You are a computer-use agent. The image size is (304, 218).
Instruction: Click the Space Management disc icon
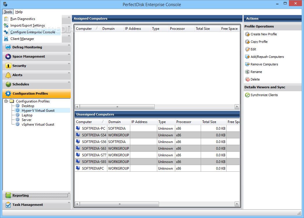tap(8, 56)
